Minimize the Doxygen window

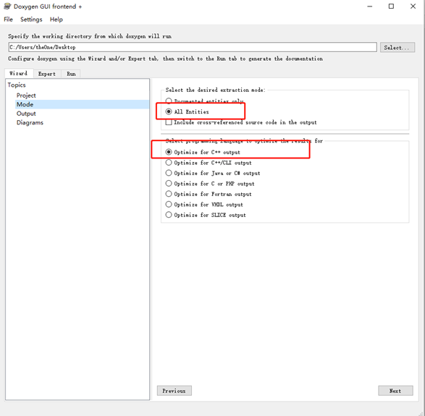point(370,7)
